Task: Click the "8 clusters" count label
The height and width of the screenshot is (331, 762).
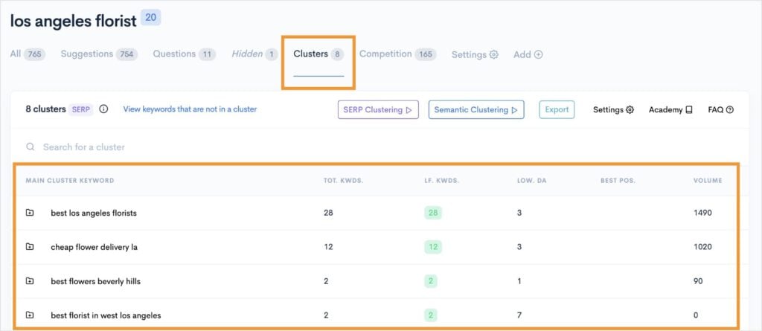Action: coord(45,109)
